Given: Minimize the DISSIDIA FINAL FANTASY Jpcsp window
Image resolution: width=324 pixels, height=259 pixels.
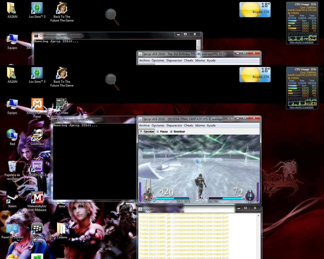Looking at the screenshot, I should [237, 118].
